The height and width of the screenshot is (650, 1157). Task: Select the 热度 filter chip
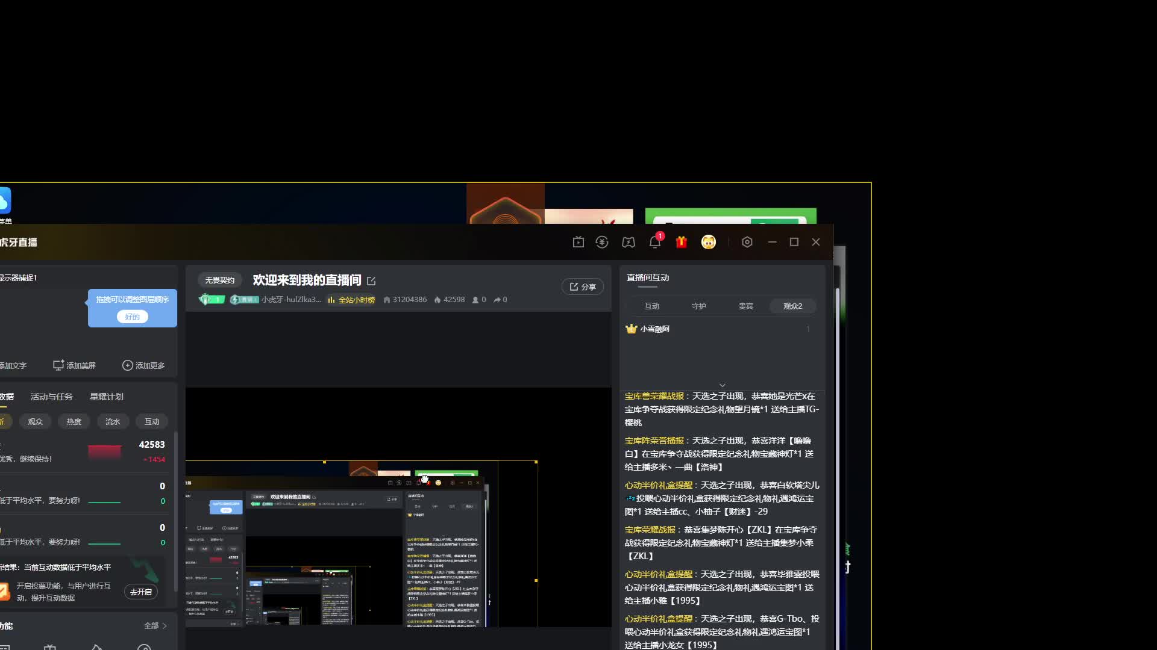tap(74, 421)
